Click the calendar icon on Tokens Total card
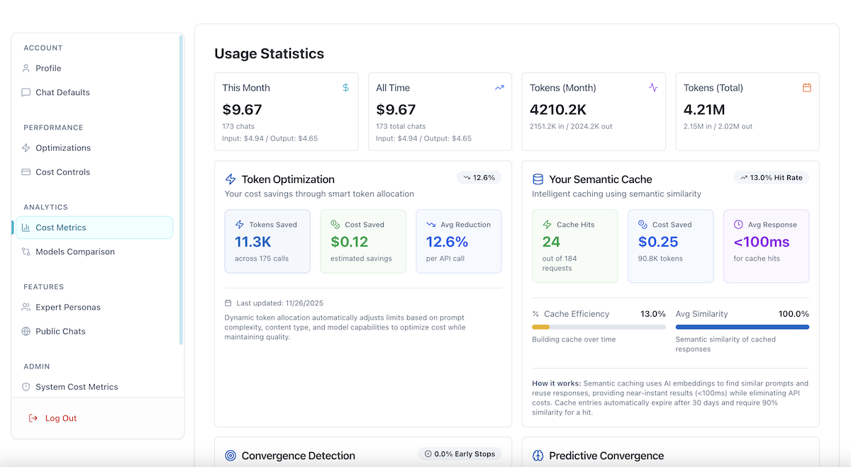 pyautogui.click(x=806, y=87)
